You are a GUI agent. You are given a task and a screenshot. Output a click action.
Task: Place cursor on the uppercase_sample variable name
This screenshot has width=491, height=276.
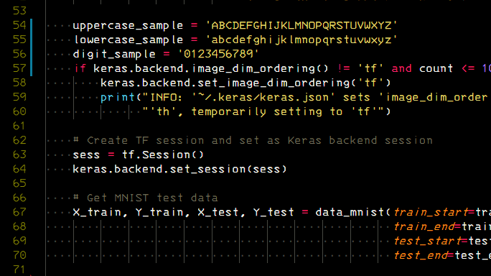coord(128,26)
